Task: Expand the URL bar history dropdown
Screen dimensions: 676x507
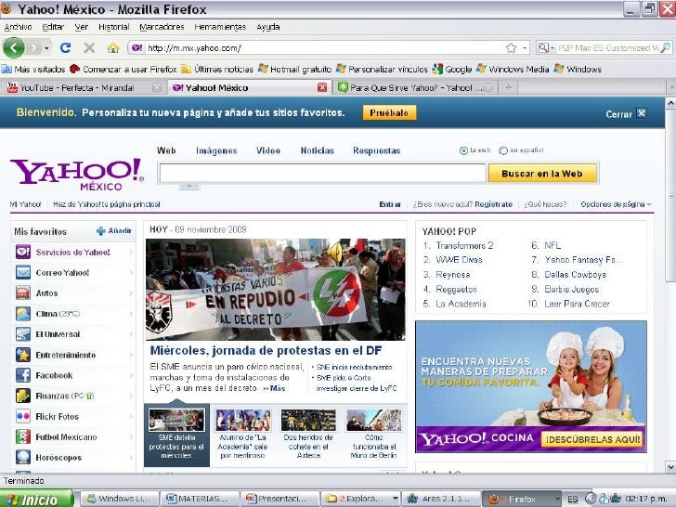Action: click(x=525, y=48)
